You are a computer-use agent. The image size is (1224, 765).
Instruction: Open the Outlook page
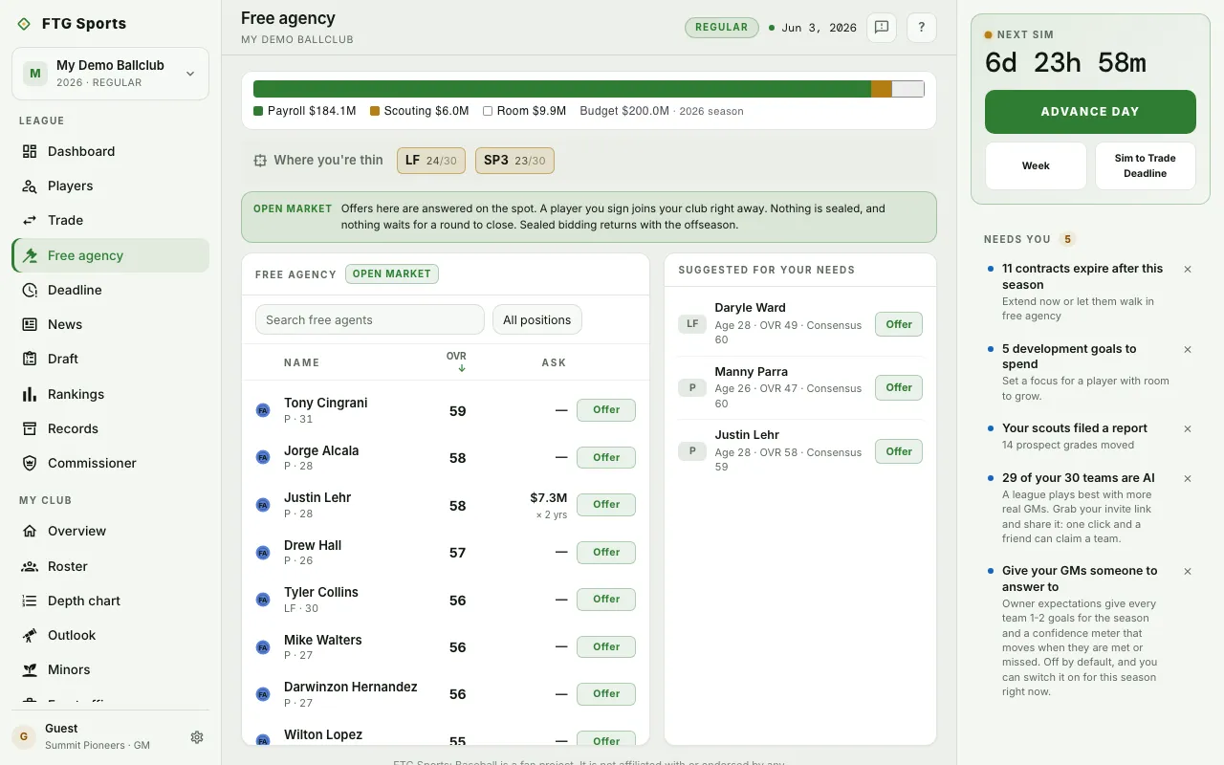[110, 635]
